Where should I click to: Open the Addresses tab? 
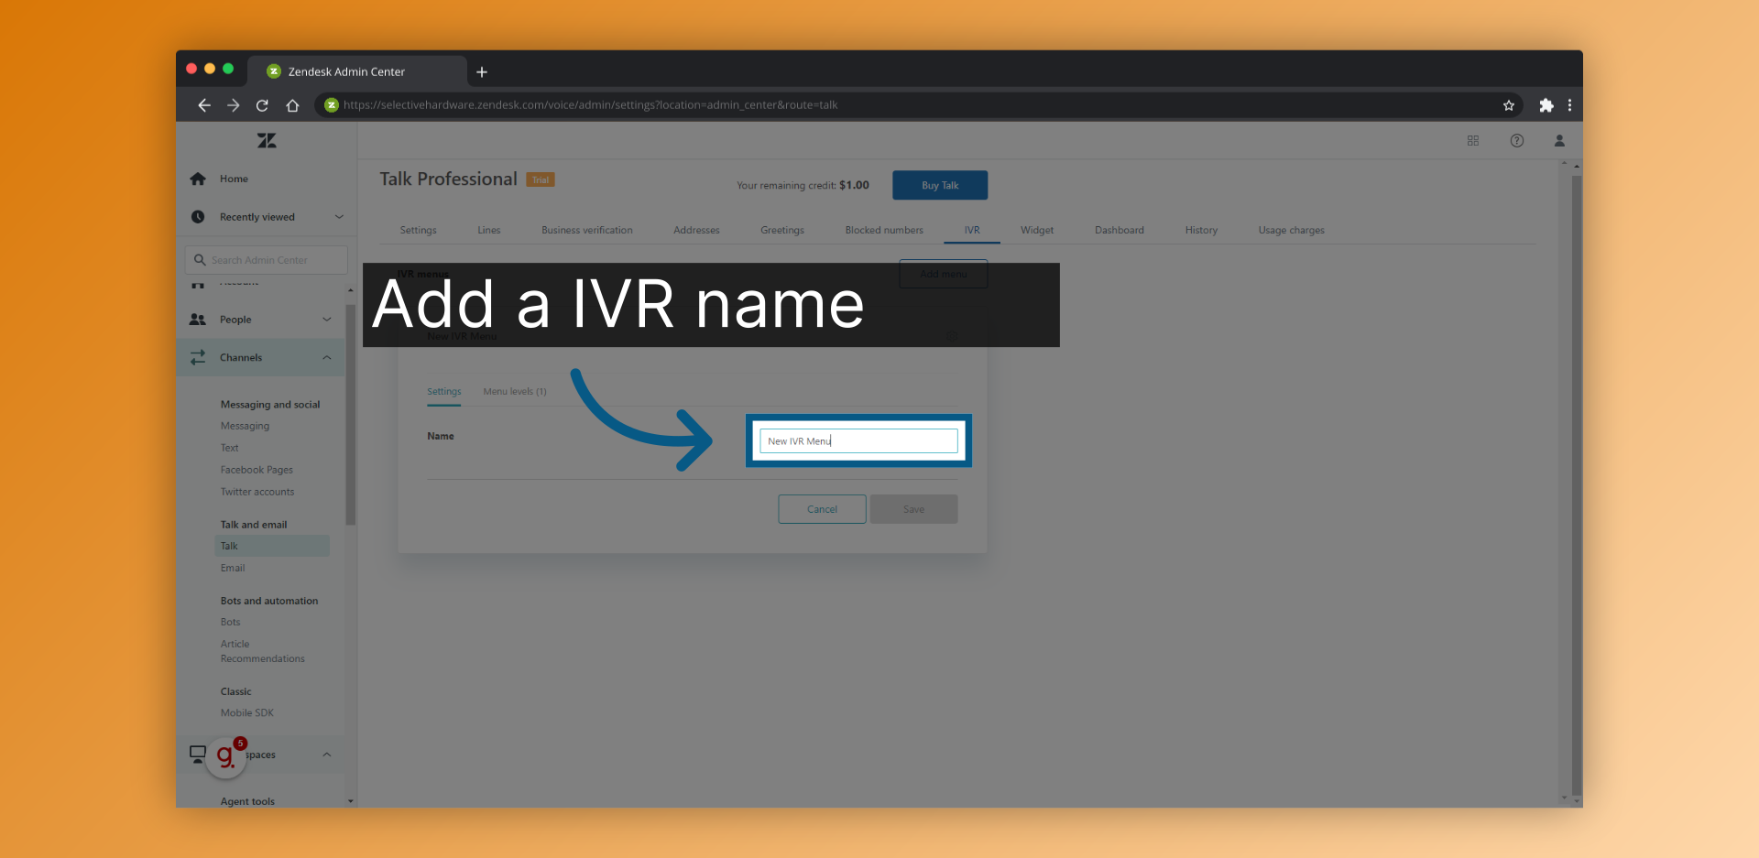point(696,230)
